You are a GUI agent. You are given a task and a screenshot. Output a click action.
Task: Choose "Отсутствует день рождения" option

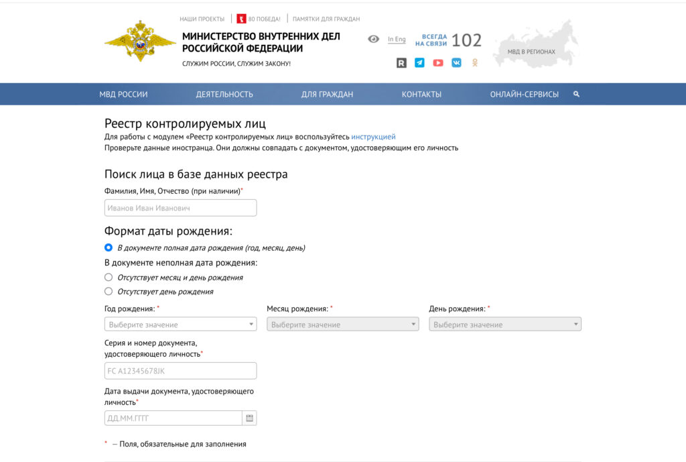108,291
